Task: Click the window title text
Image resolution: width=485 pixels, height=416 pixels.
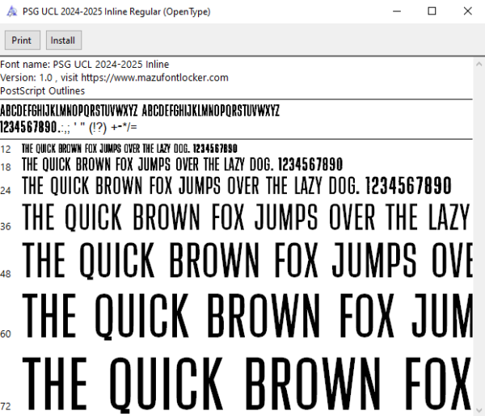Action: coord(116,12)
